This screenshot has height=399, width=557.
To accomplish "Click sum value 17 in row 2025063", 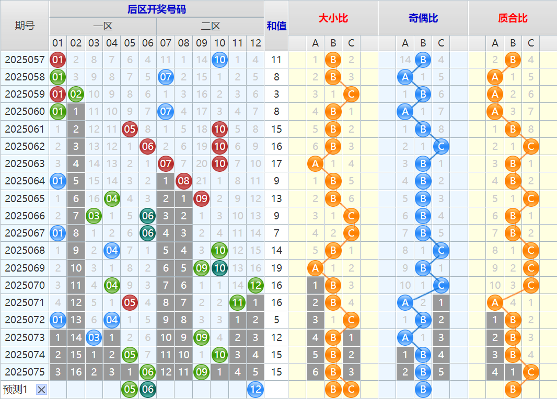I will pyautogui.click(x=276, y=163).
